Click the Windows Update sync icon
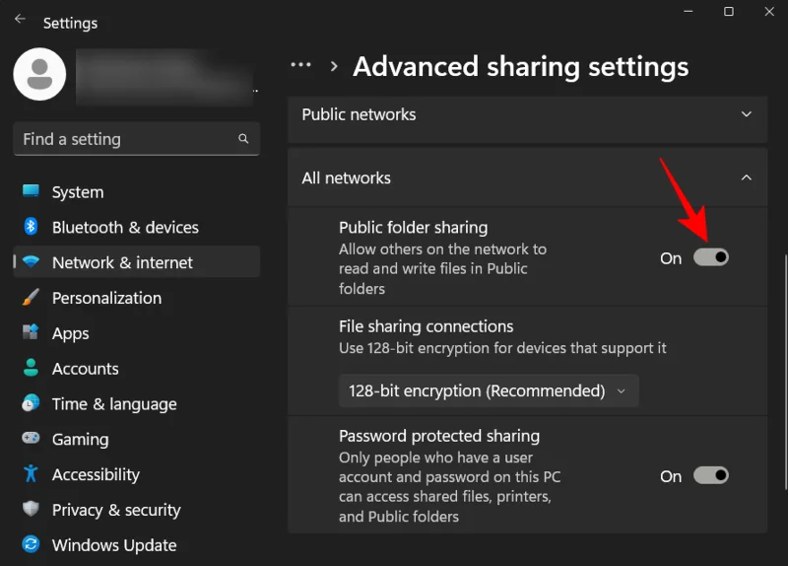788x566 pixels. pyautogui.click(x=31, y=544)
